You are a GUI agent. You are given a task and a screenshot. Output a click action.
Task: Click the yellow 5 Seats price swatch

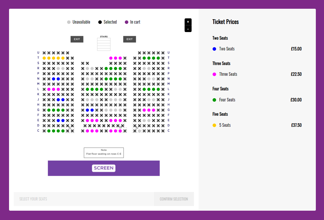pos(214,125)
